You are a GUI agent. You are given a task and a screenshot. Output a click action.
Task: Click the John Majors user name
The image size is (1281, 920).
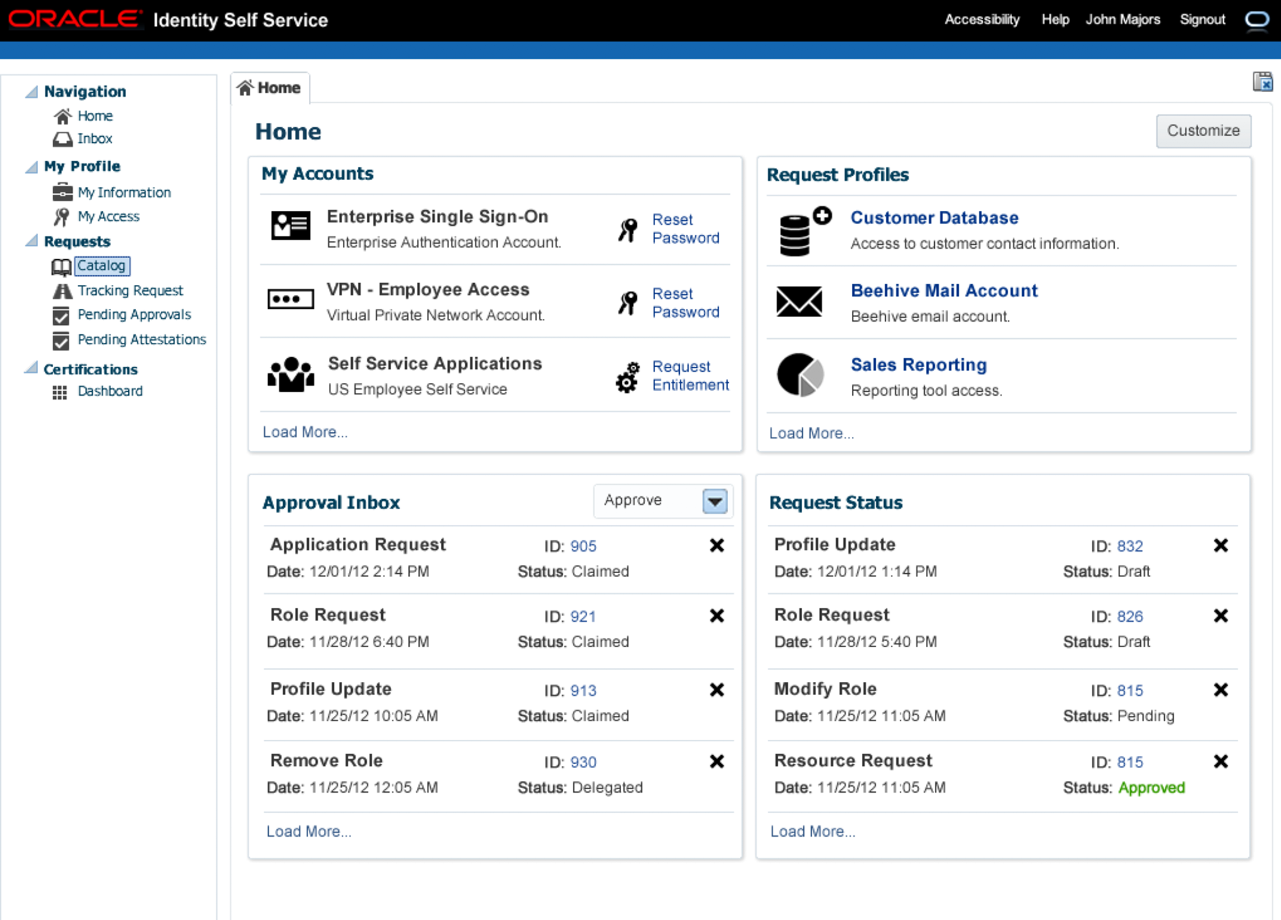[x=1123, y=19]
